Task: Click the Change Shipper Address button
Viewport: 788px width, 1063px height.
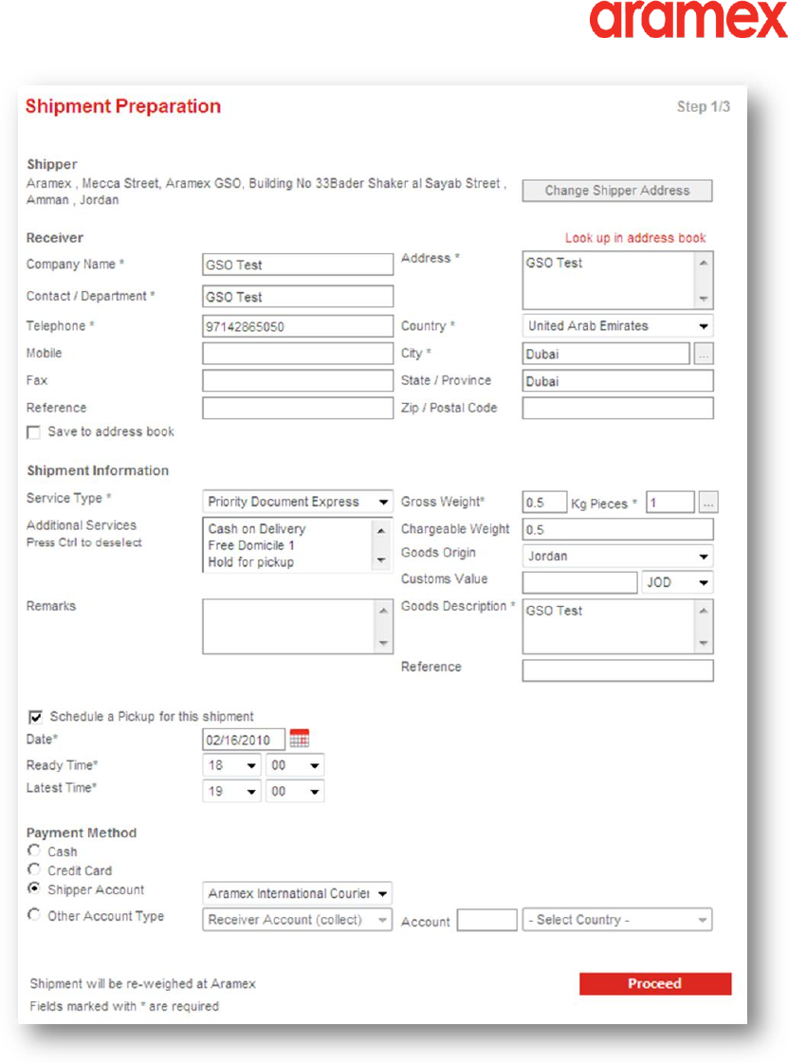Action: tap(617, 191)
